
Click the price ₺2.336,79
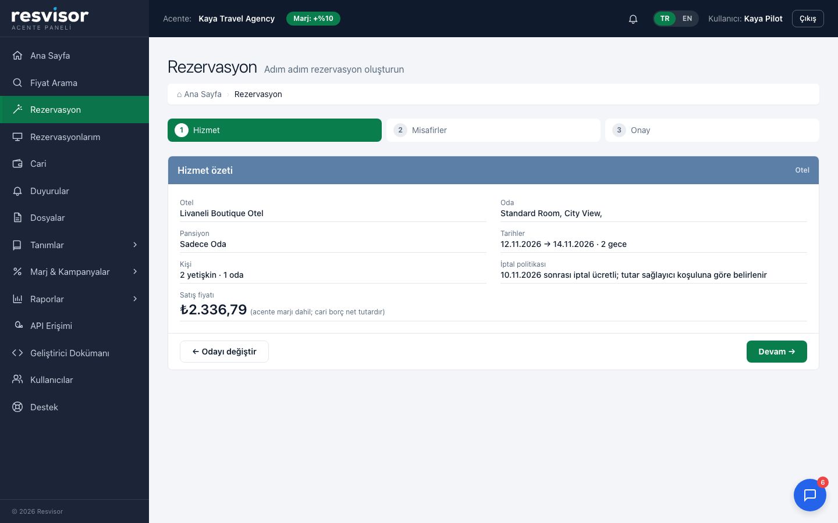pyautogui.click(x=214, y=310)
